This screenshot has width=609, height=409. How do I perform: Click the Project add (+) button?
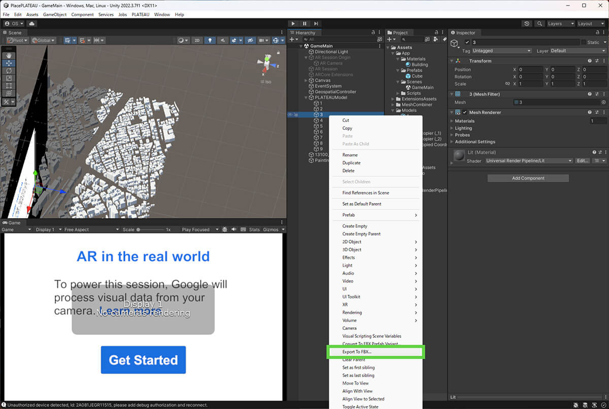click(x=392, y=39)
